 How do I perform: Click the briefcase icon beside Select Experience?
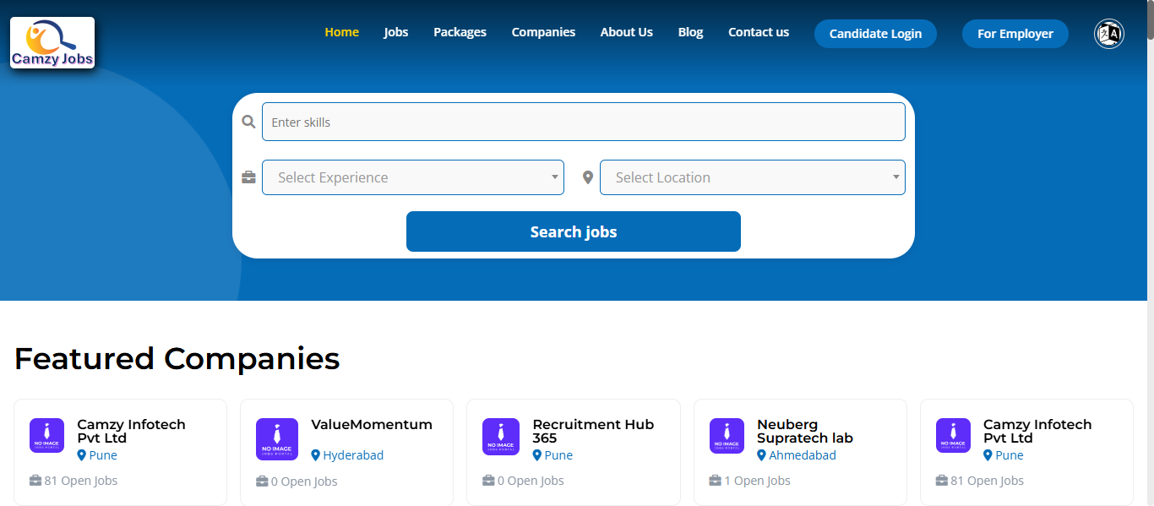click(x=248, y=177)
